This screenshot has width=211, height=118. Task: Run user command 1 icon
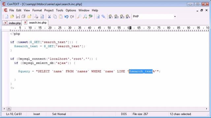coord(111,17)
